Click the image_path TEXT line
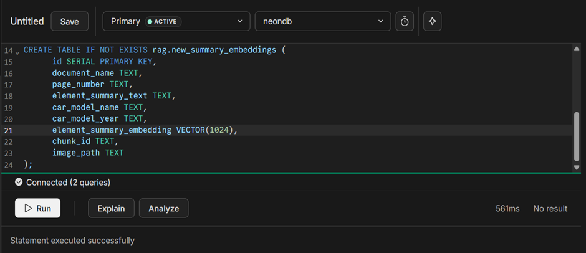The height and width of the screenshot is (253, 586). 88,153
